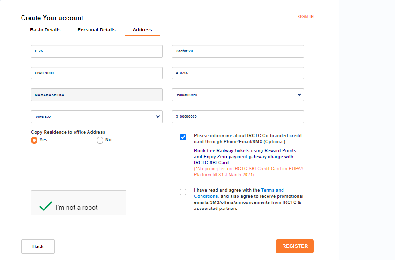This screenshot has height=260, width=395.
Task: Select the Address tab
Action: coord(142,30)
